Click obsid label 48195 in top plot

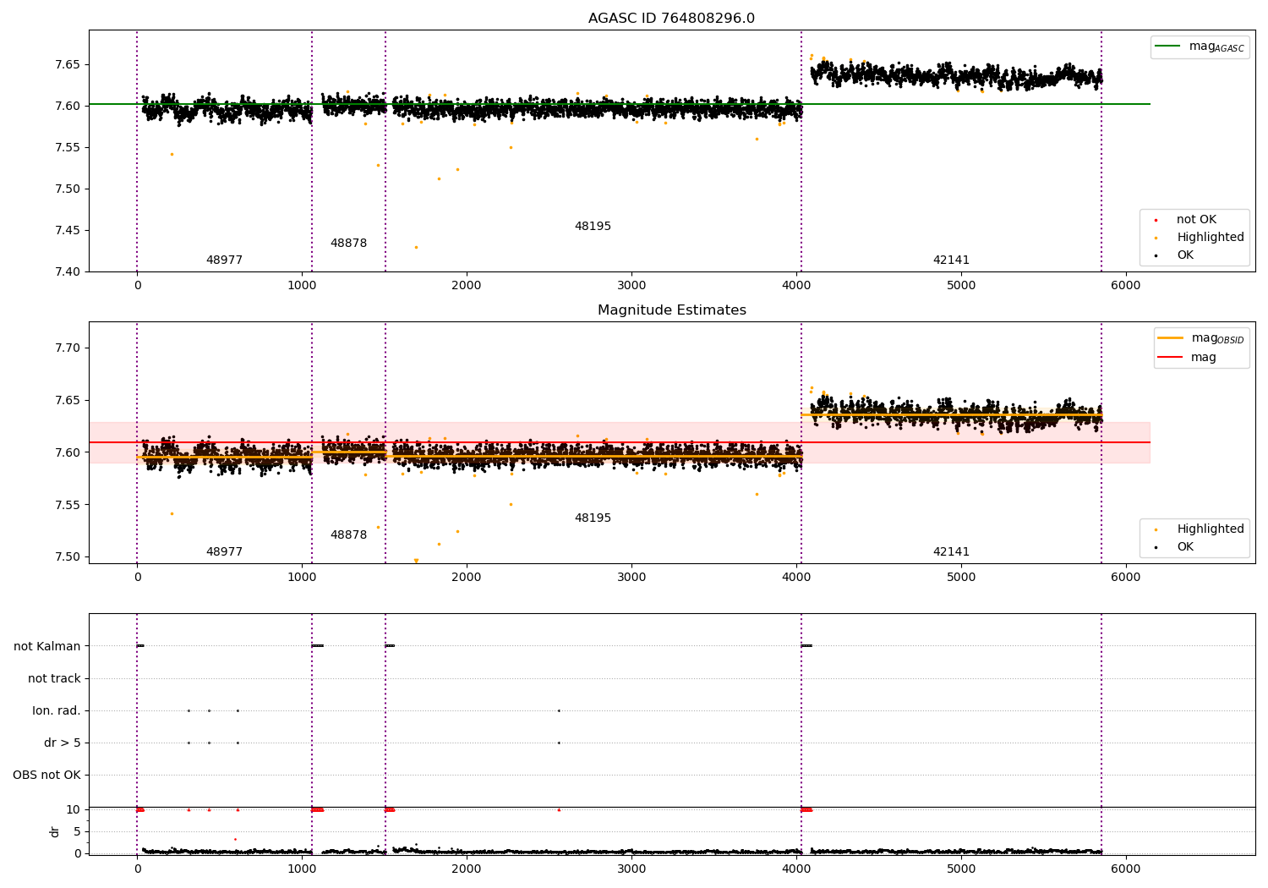[x=593, y=227]
